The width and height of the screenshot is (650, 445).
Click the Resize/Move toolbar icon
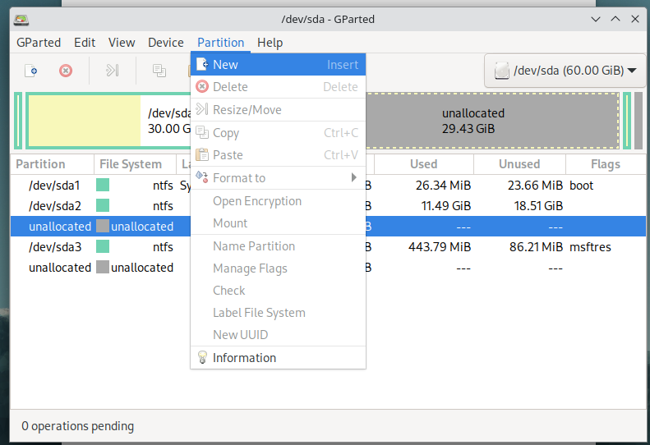[x=113, y=71]
